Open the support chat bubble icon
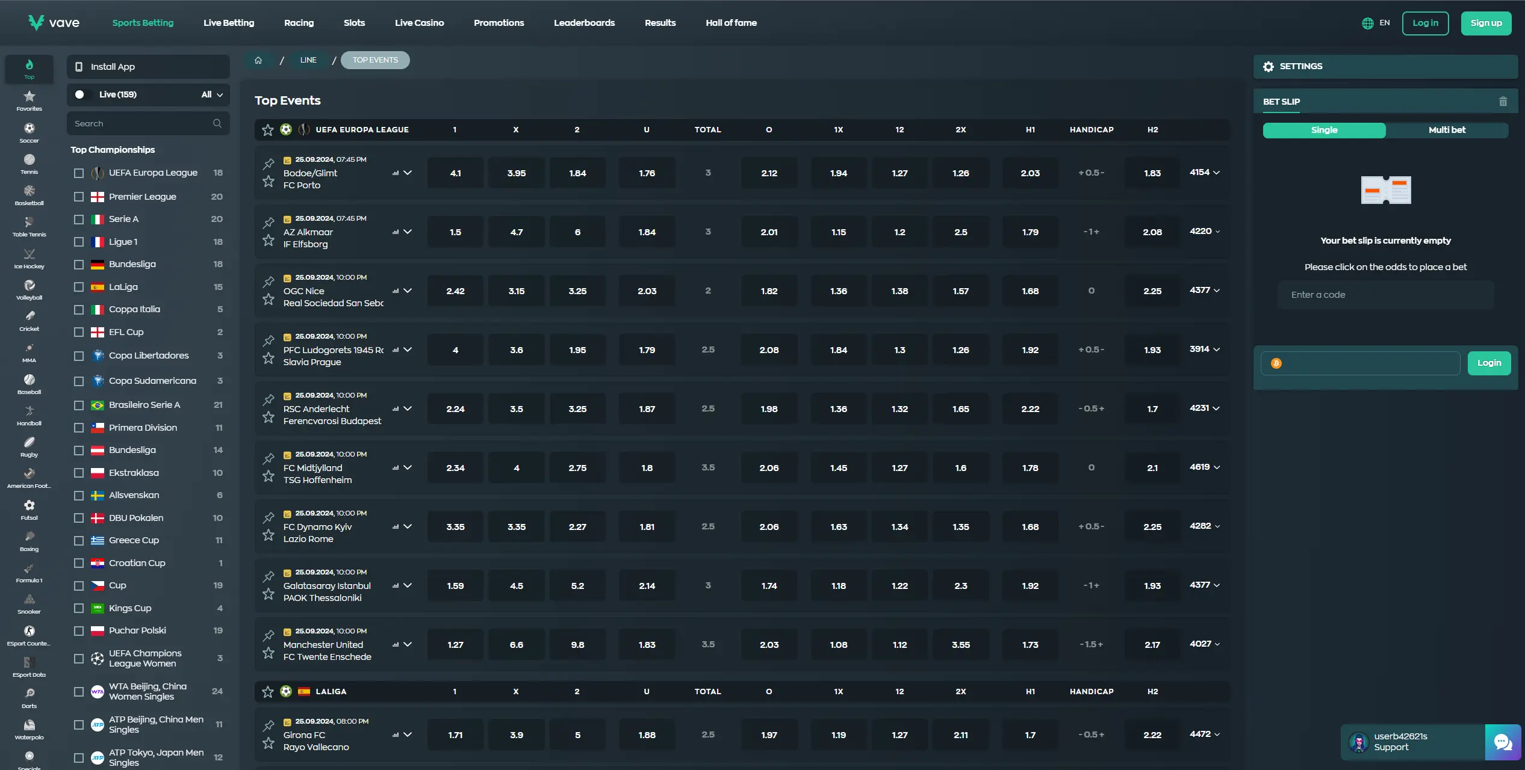 click(x=1503, y=742)
